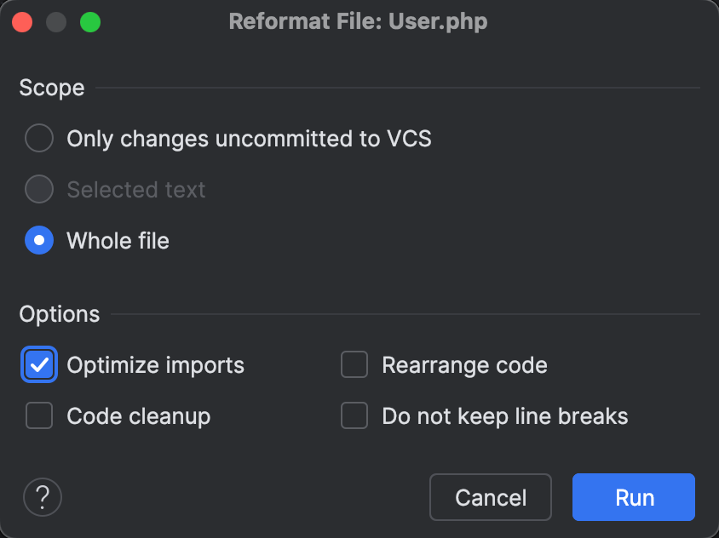Click the Scope section label
The width and height of the screenshot is (719, 538).
click(x=51, y=88)
